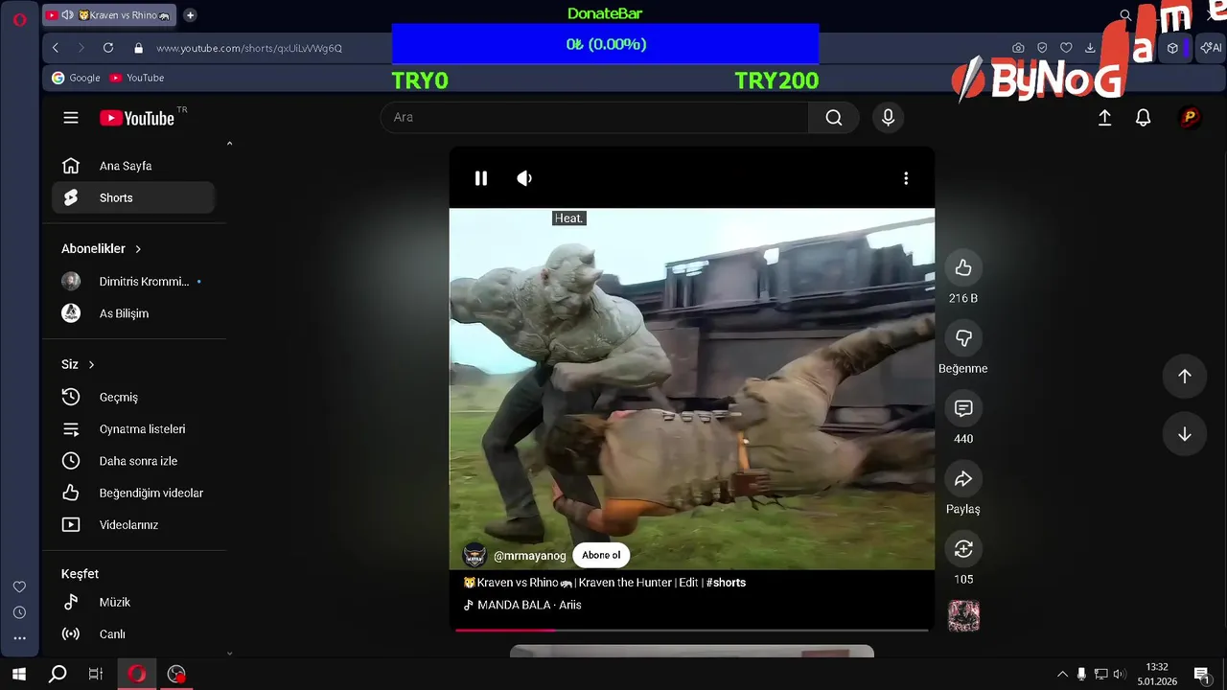The height and width of the screenshot is (690, 1227).
Task: Go back with the browser back arrow
Action: (x=56, y=48)
